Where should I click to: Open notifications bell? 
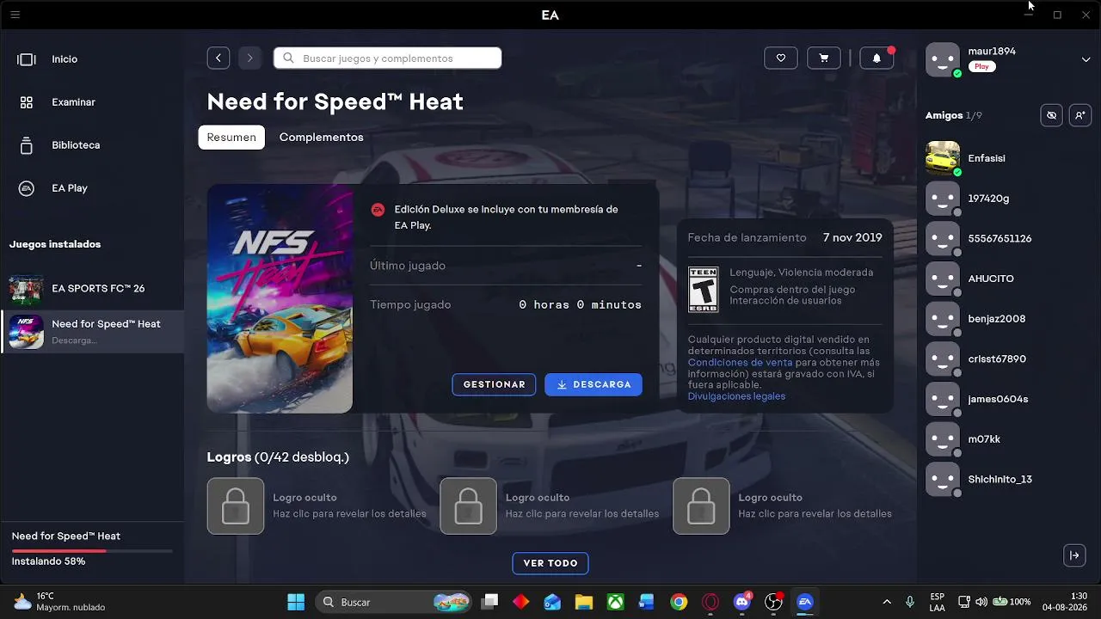tap(876, 58)
